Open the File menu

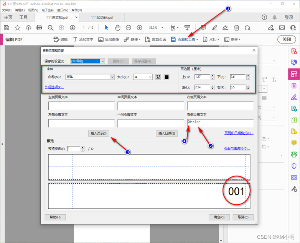pyautogui.click(x=7, y=10)
